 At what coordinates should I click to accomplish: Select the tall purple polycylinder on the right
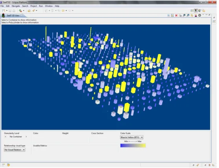tap(166, 67)
